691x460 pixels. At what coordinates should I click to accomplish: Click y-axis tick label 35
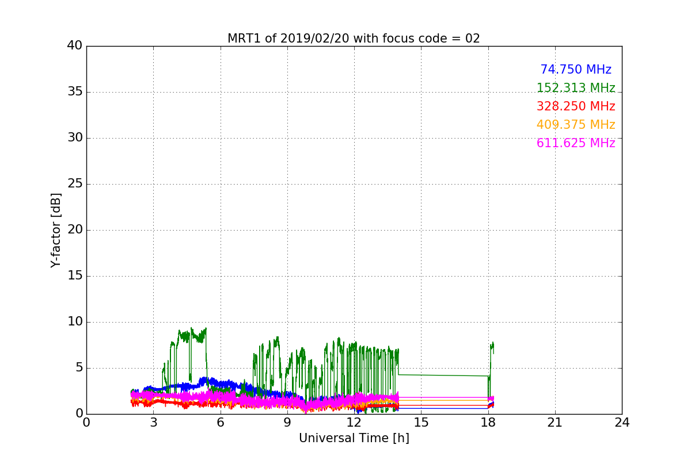click(74, 92)
